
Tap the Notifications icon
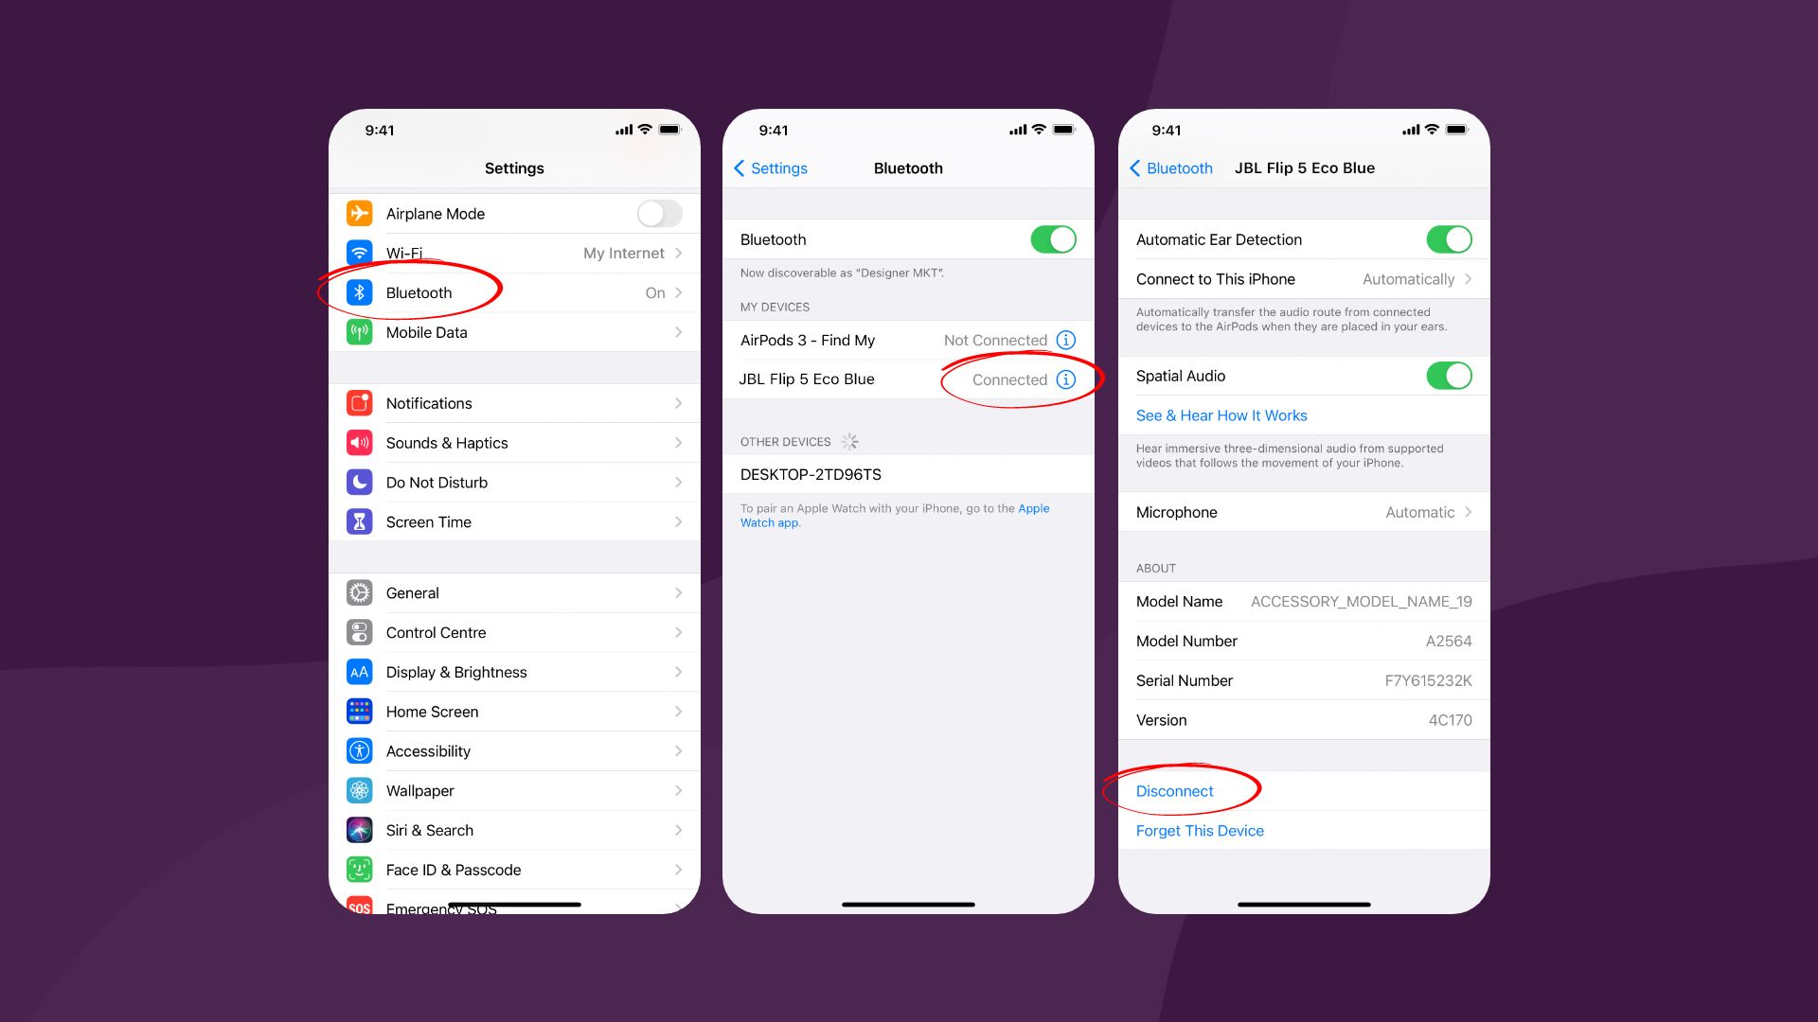point(360,402)
